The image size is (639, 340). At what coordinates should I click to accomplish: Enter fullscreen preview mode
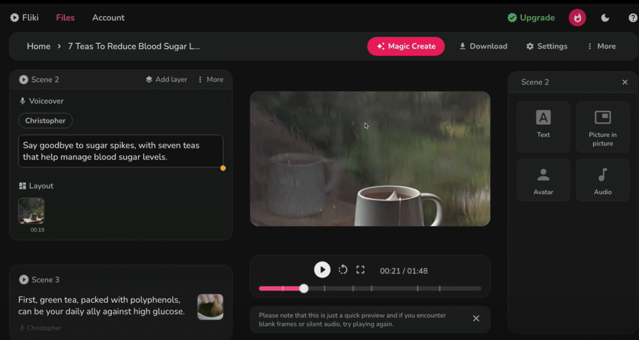point(360,270)
